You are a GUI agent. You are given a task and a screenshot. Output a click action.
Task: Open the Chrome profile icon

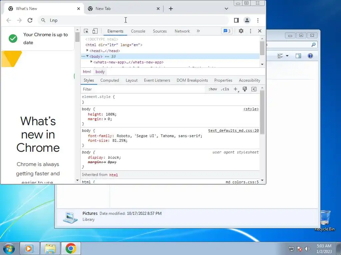(247, 20)
